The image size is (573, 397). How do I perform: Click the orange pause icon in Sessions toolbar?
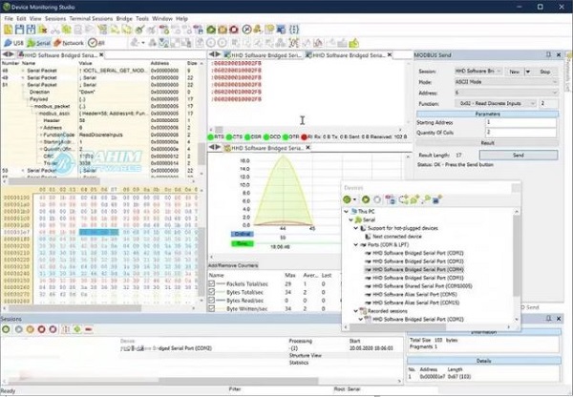click(x=30, y=329)
